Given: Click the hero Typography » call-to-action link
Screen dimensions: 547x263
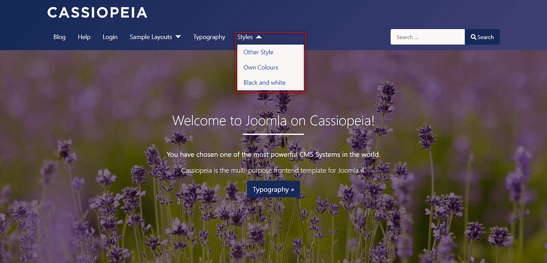Looking at the screenshot, I should 273,189.
